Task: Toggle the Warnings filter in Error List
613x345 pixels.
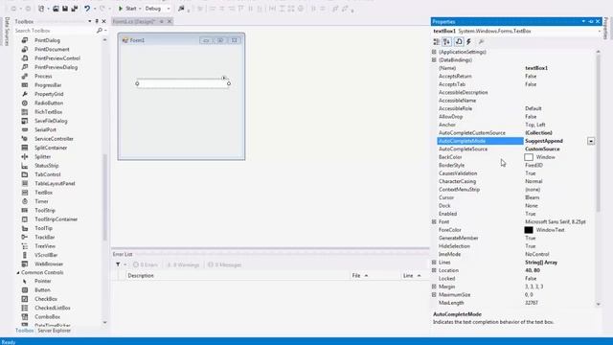Action: [183, 264]
